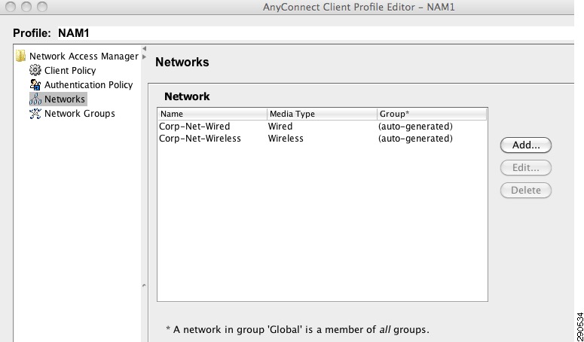This screenshot has height=342, width=584.
Task: Select Networks in the sidebar tree
Action: point(65,99)
